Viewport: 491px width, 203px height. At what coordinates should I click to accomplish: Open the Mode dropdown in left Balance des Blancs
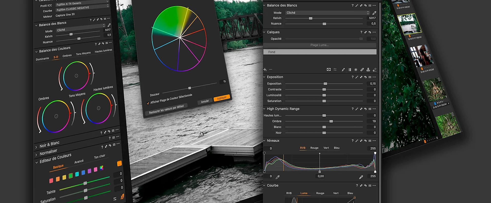pyautogui.click(x=81, y=28)
